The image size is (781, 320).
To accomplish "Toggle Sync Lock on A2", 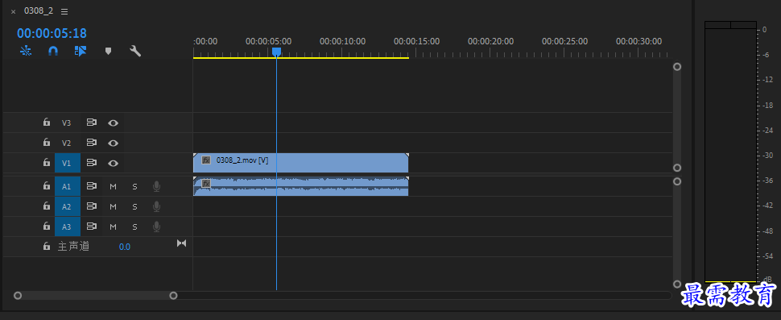I will [91, 206].
